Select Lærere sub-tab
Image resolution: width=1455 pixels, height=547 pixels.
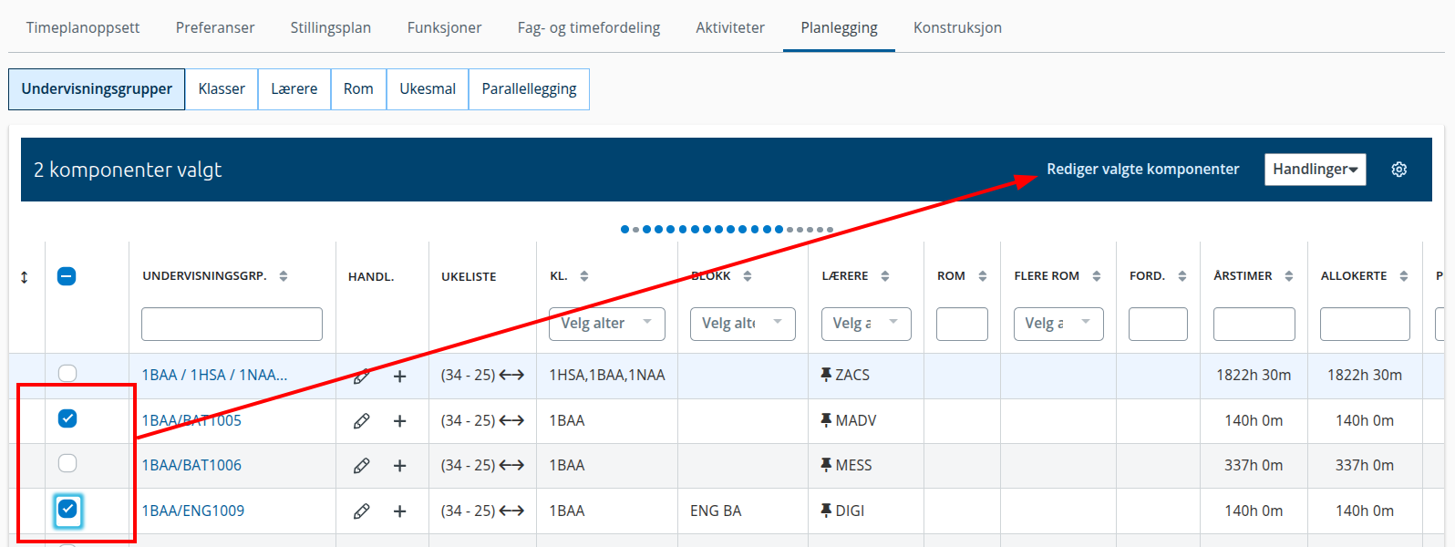[x=294, y=89]
